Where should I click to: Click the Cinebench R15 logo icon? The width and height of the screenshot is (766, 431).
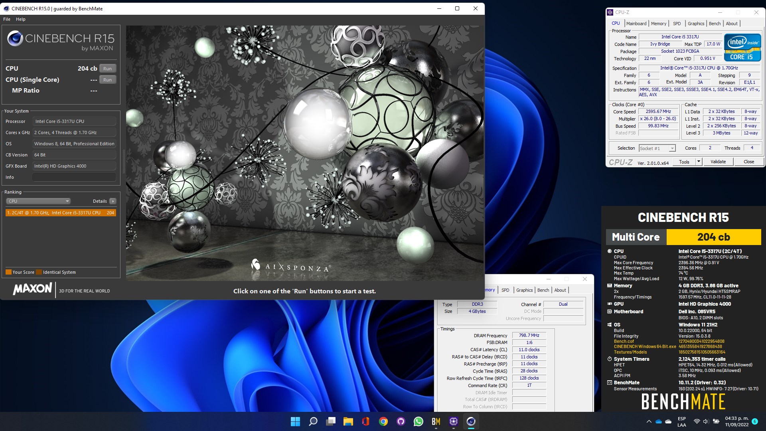pyautogui.click(x=15, y=38)
